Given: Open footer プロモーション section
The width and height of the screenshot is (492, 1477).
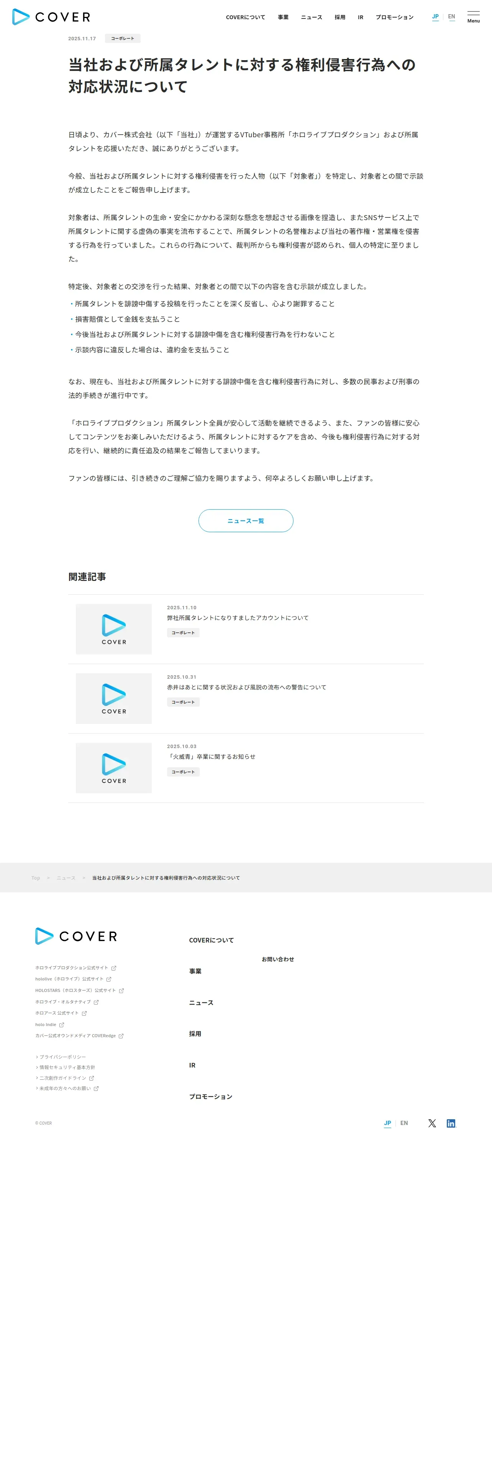Looking at the screenshot, I should (x=211, y=1097).
